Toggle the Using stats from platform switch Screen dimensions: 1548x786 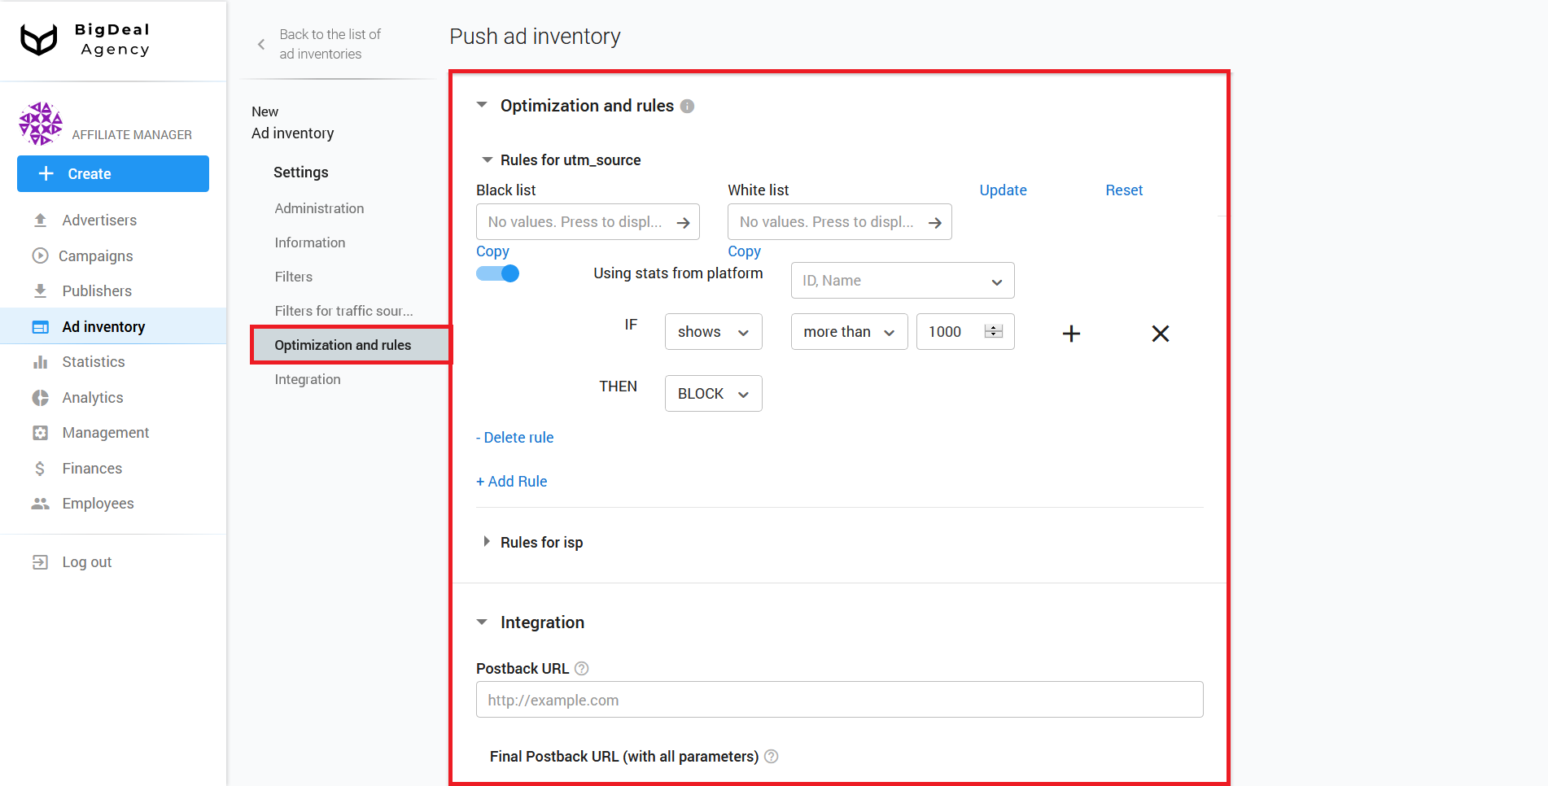pos(497,273)
